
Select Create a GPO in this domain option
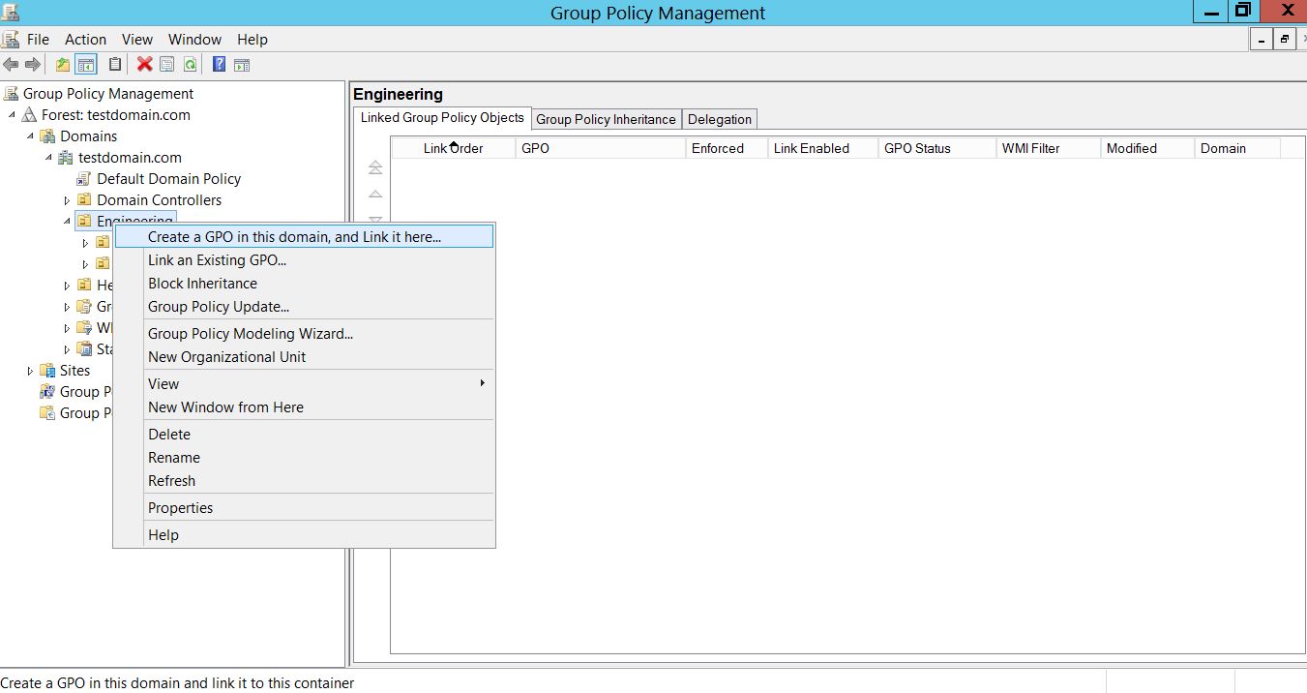294,237
